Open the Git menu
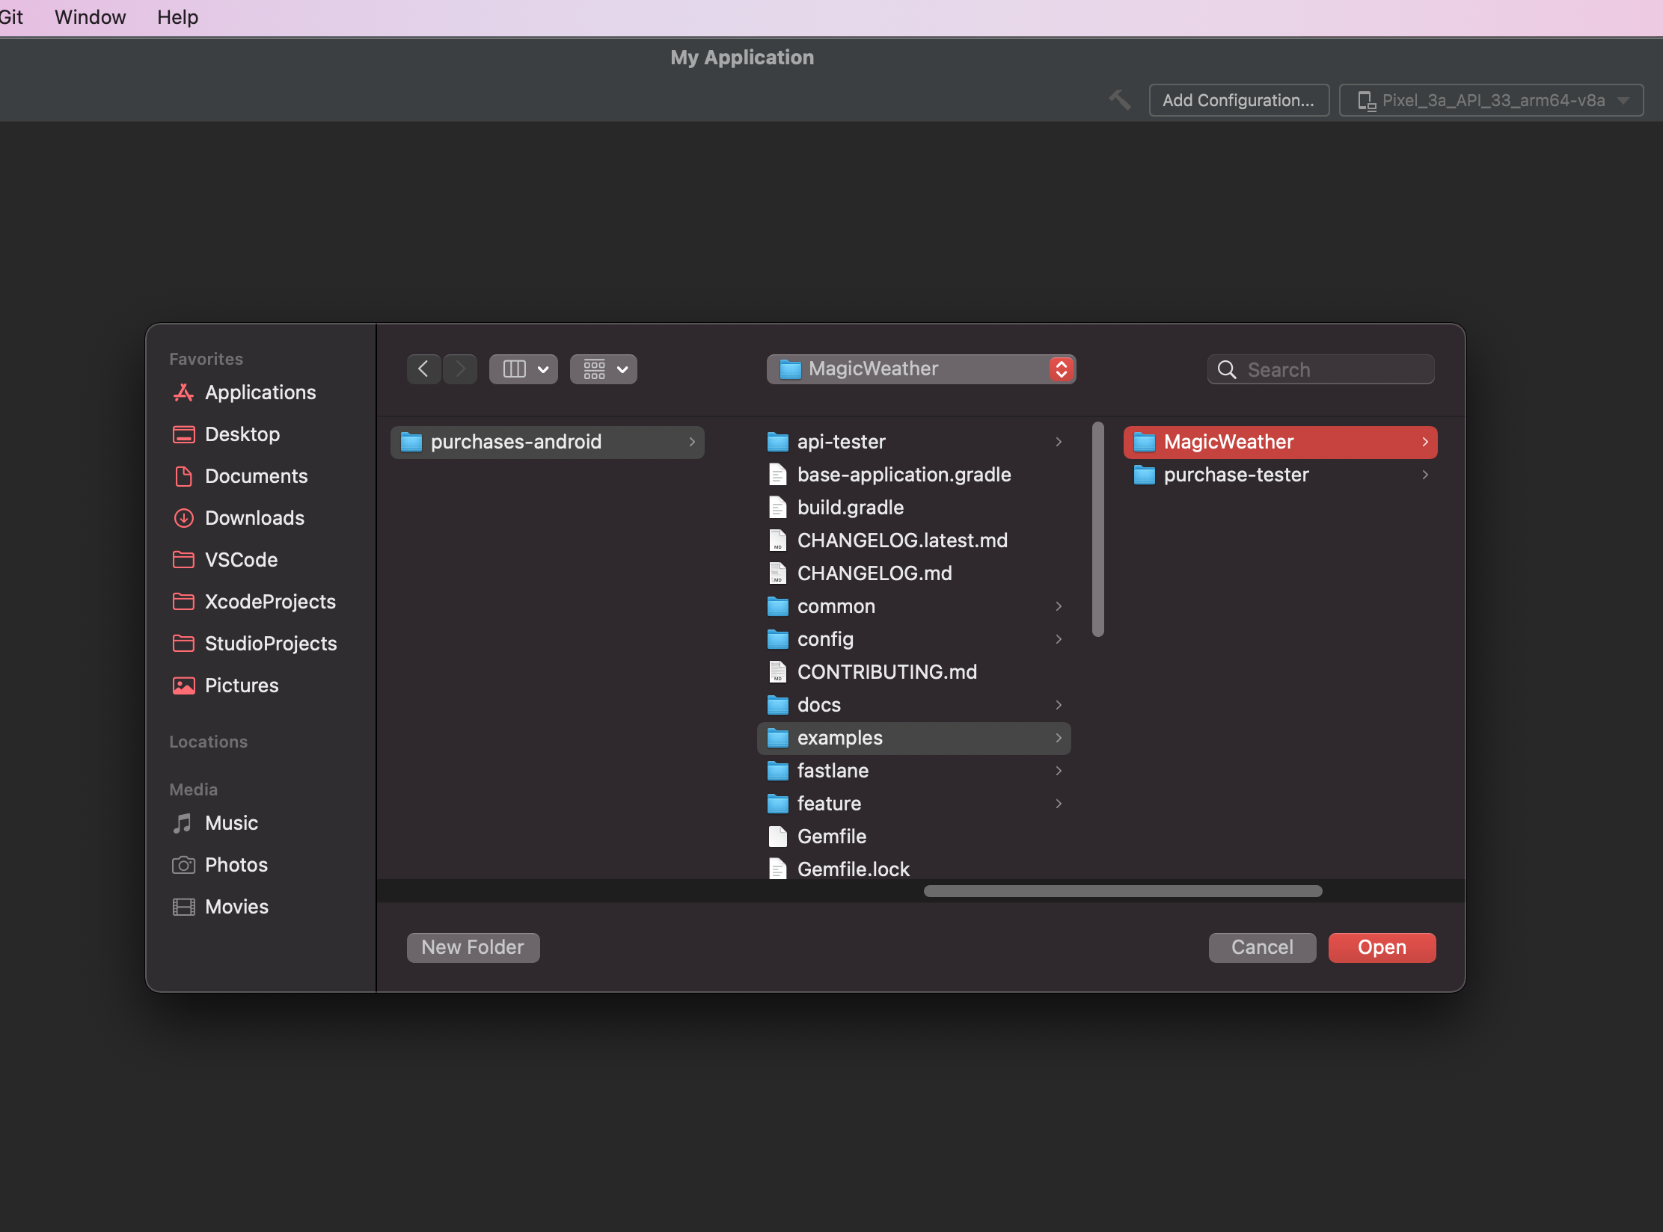 tap(11, 17)
